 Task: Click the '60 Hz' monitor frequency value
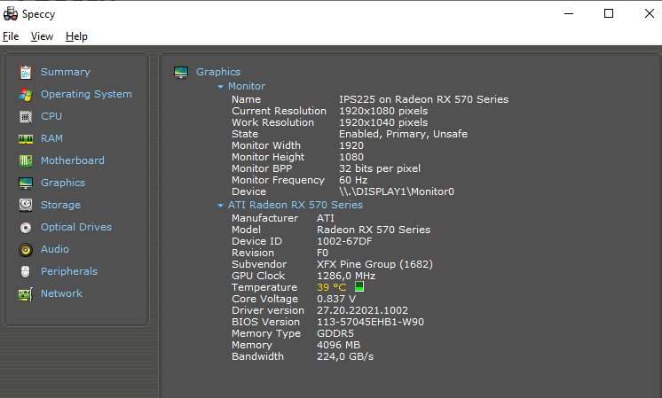[x=353, y=180]
